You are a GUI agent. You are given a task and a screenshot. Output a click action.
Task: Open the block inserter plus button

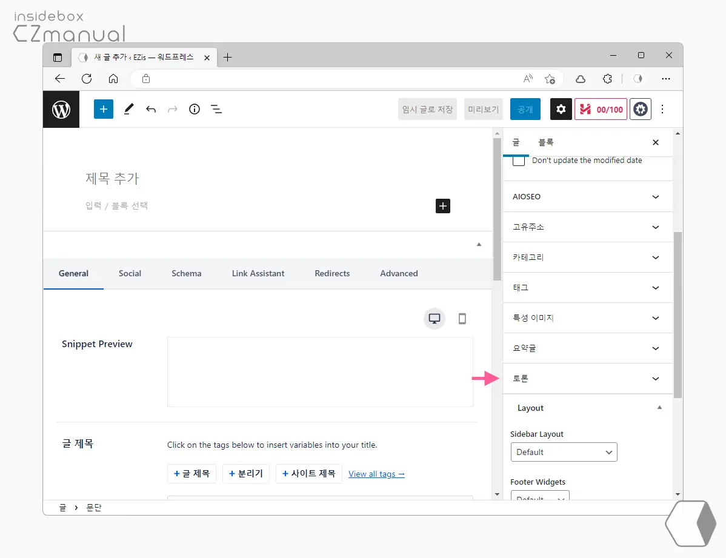click(104, 109)
